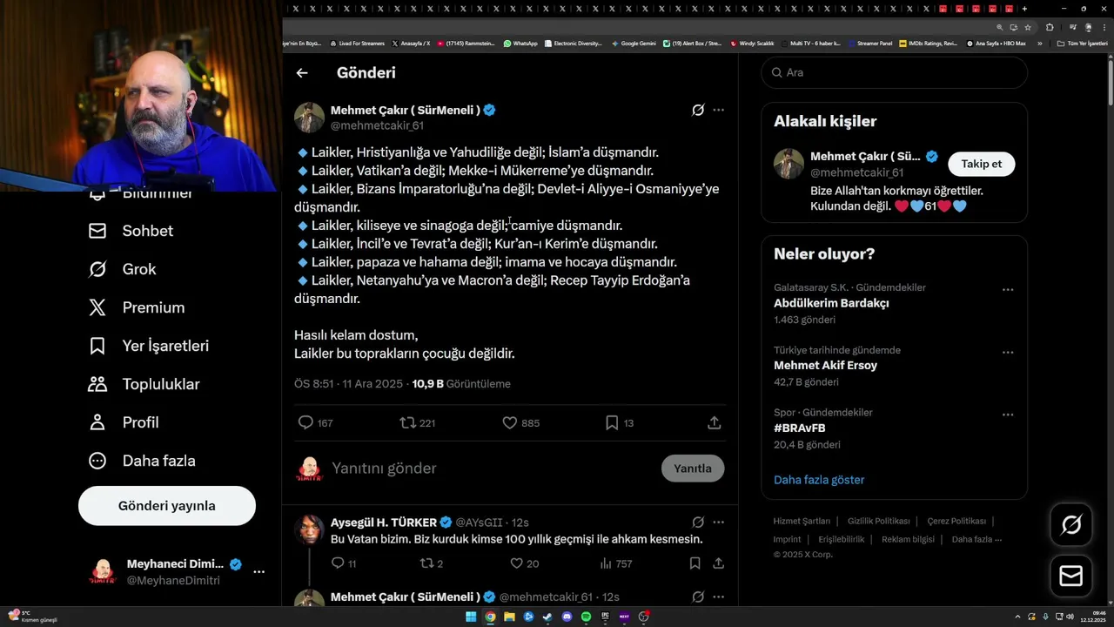This screenshot has height=627, width=1114.
Task: Open Grok action on Ayşegül's reply
Action: (x=698, y=522)
